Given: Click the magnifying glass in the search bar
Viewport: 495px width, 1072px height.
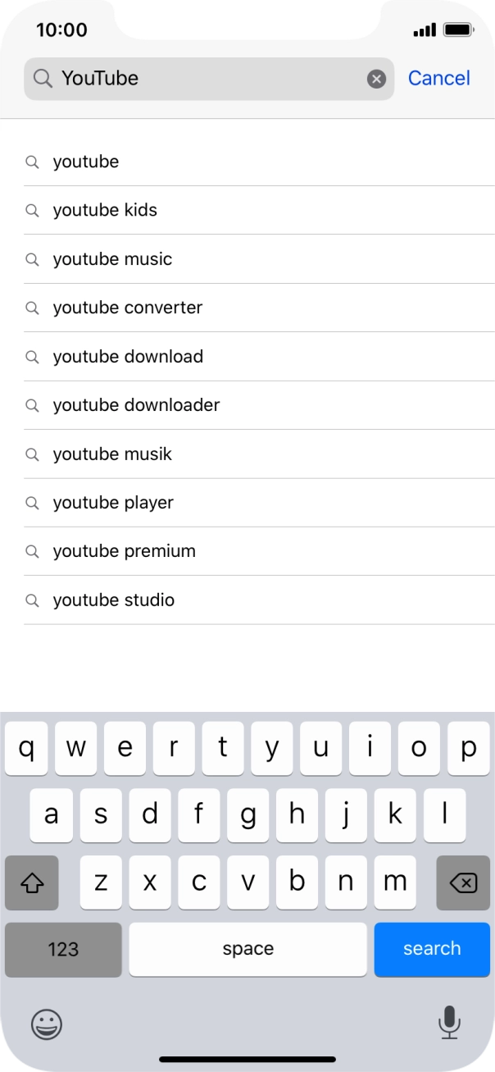Looking at the screenshot, I should tap(40, 78).
